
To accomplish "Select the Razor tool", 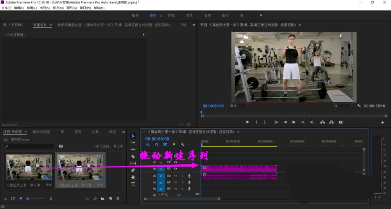I will pyautogui.click(x=133, y=157).
